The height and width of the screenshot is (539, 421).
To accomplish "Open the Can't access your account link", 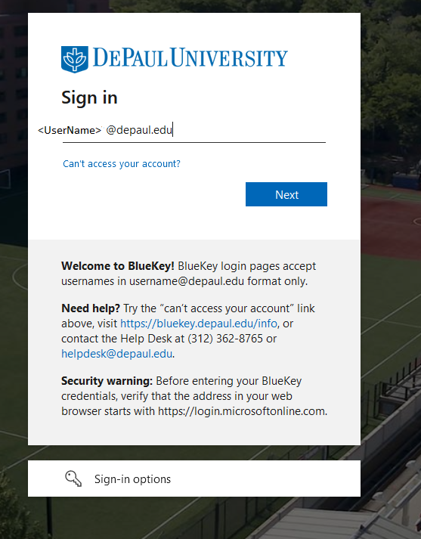I will pyautogui.click(x=122, y=163).
